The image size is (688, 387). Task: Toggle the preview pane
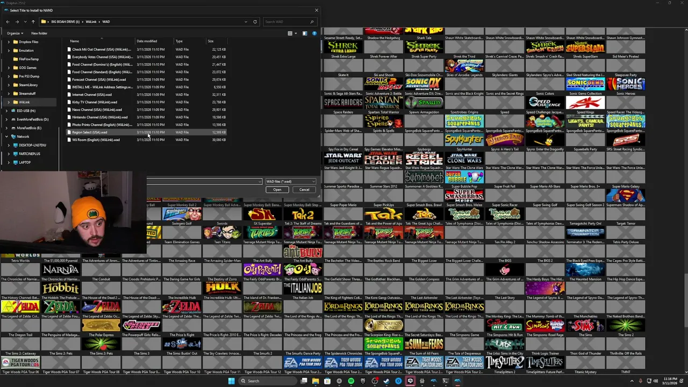pyautogui.click(x=304, y=33)
